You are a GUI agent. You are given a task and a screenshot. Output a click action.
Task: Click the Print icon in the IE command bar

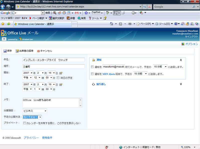(x=130, y=24)
